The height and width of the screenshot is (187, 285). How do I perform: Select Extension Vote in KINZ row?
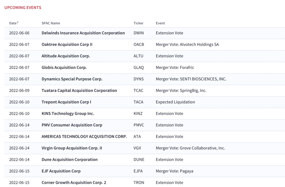point(169,113)
